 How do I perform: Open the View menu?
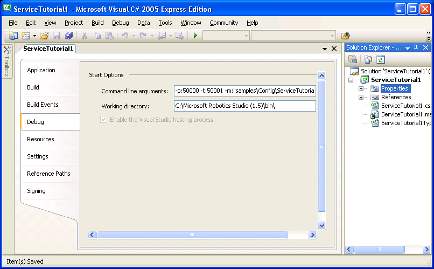click(50, 23)
